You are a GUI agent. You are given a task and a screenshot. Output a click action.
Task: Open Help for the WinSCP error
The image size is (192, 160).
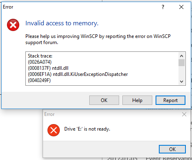point(137,100)
